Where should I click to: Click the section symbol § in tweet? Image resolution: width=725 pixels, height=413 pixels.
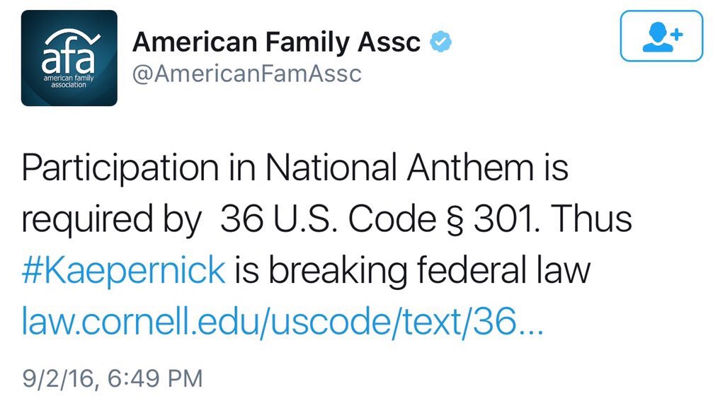coord(456,221)
